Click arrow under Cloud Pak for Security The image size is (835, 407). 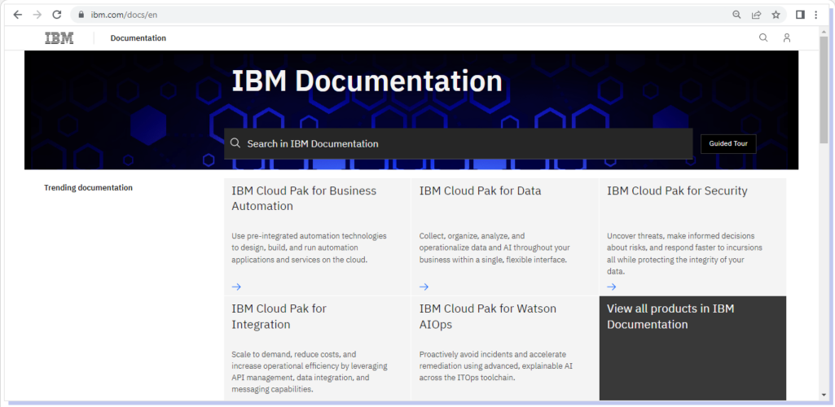611,287
